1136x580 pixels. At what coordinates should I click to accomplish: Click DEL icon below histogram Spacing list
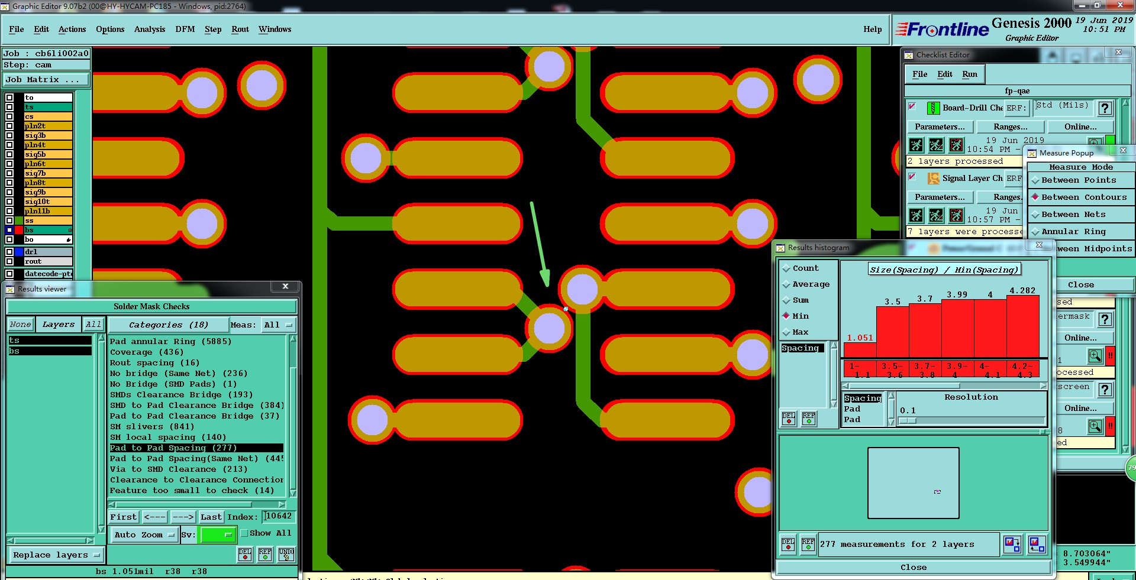(x=789, y=418)
